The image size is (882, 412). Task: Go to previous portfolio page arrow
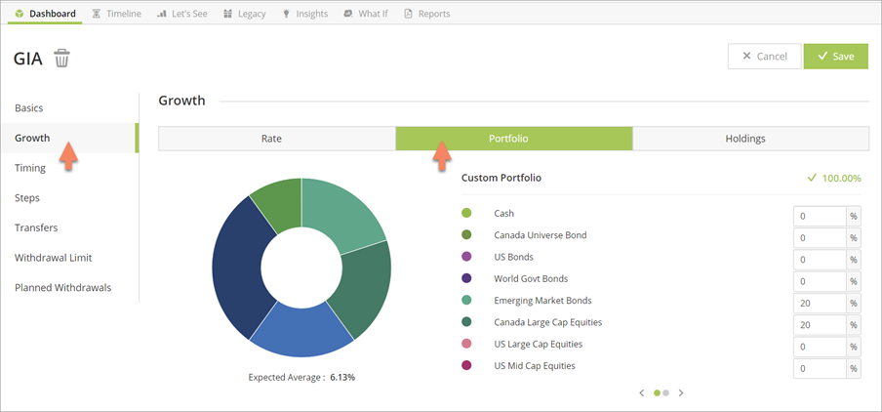(641, 392)
